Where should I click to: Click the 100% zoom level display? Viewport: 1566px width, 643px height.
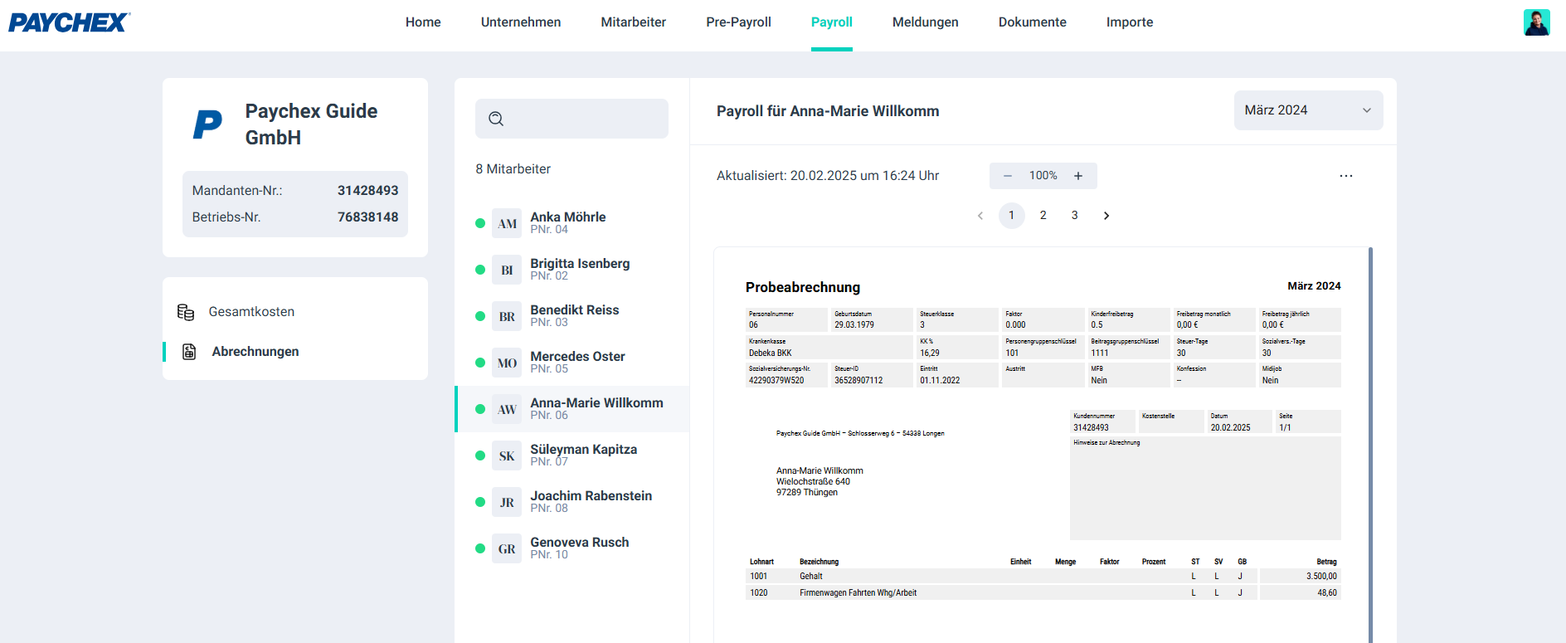[x=1043, y=176]
